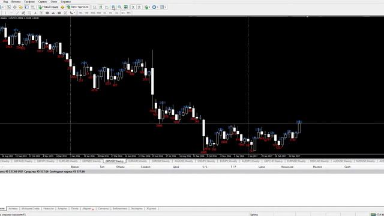Select the trendline drawing tool
The width and height of the screenshot is (384, 216).
point(17,13)
